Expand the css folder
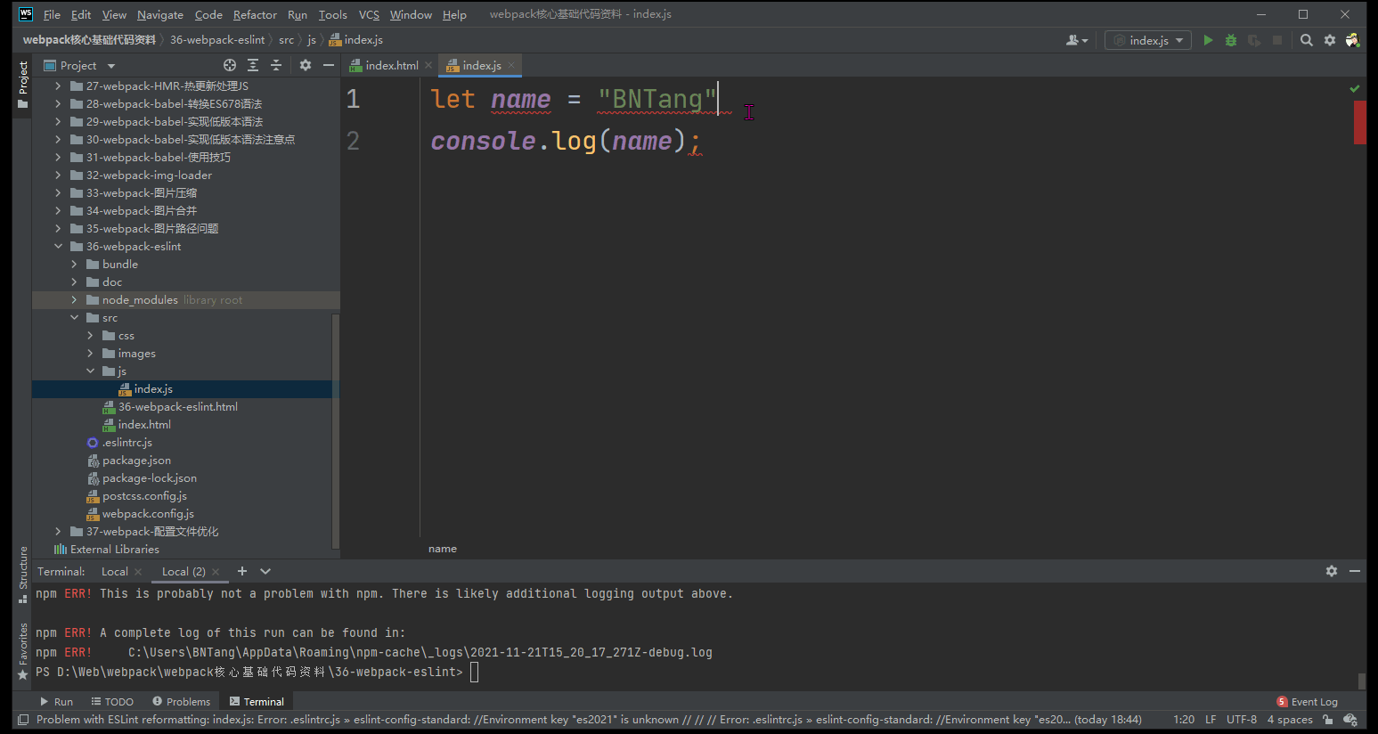Image resolution: width=1378 pixels, height=734 pixels. click(x=90, y=336)
